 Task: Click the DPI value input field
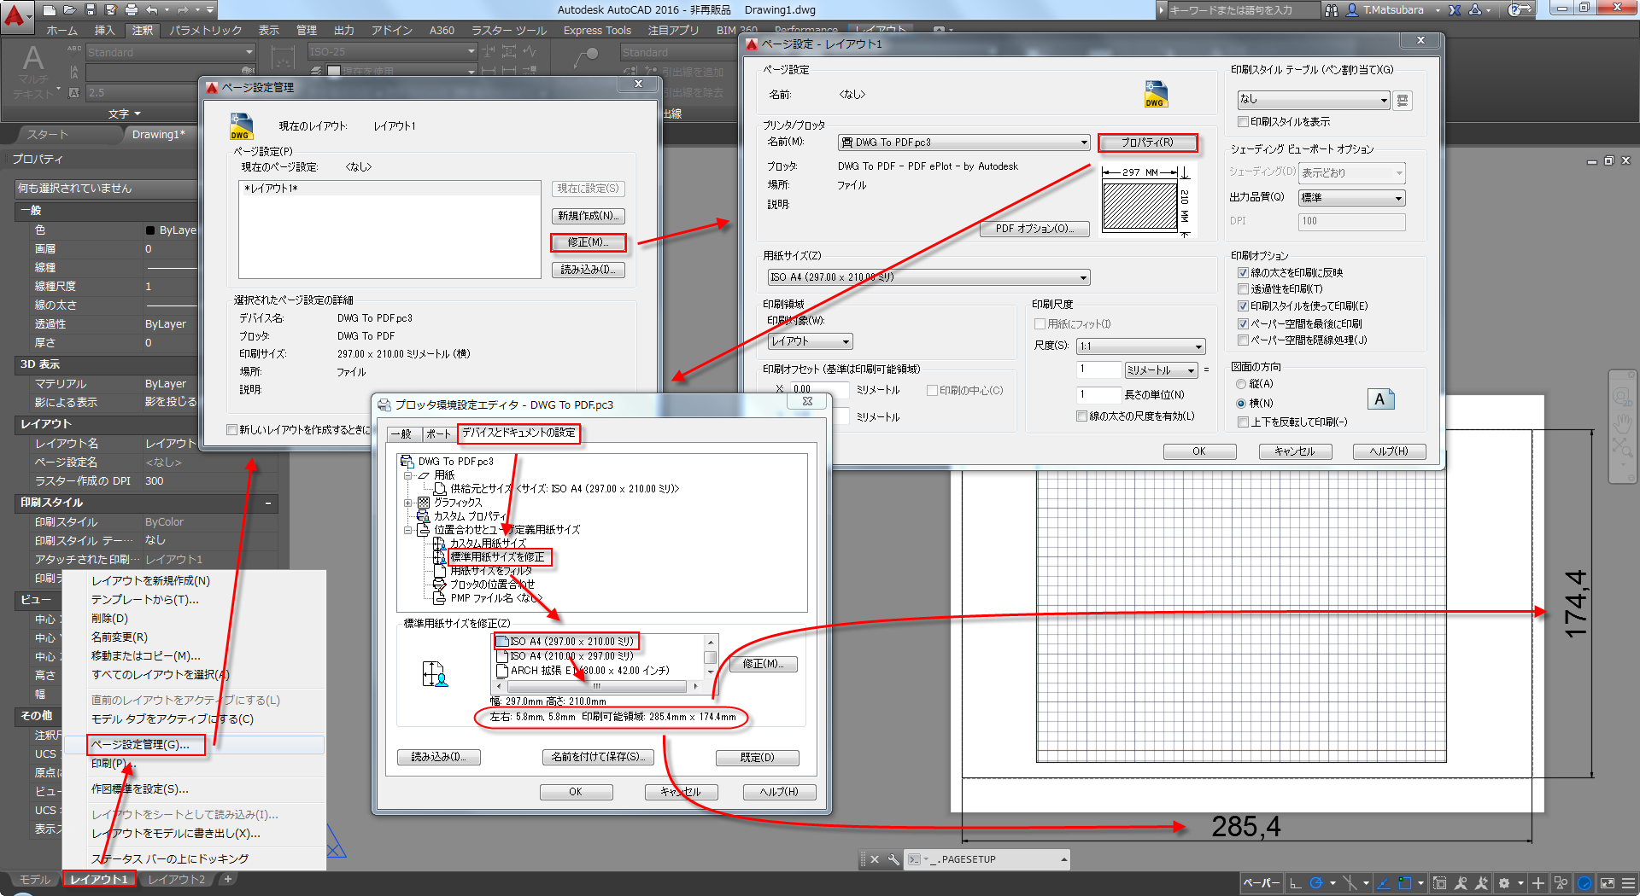(1350, 221)
